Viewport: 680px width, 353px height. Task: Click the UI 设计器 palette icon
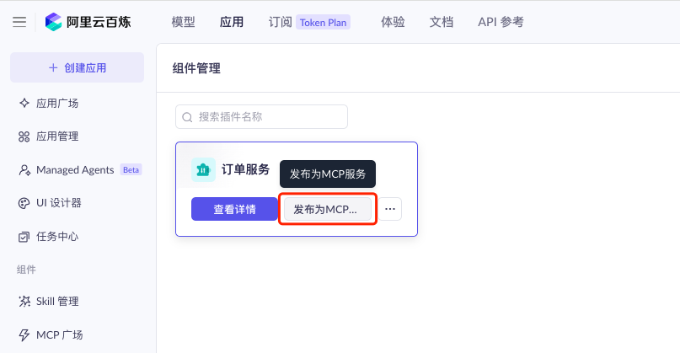click(x=24, y=203)
